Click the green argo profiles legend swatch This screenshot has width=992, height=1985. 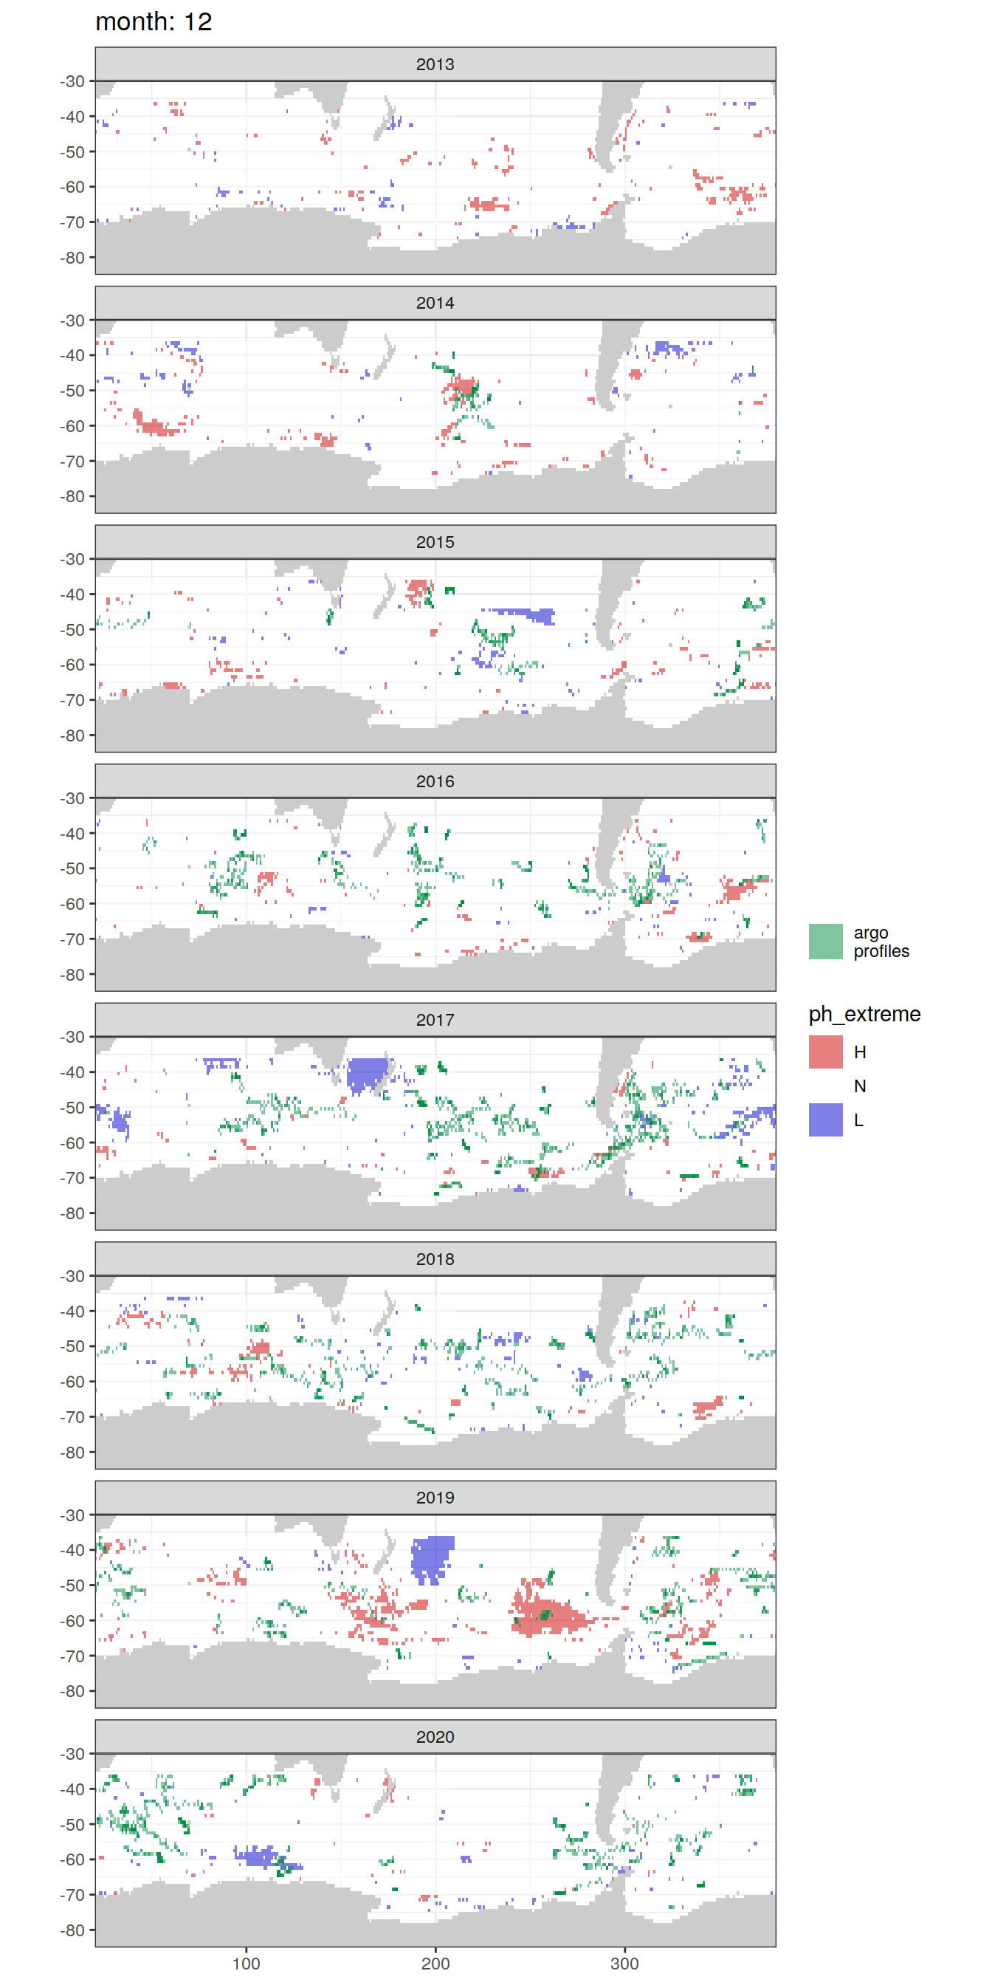click(825, 941)
